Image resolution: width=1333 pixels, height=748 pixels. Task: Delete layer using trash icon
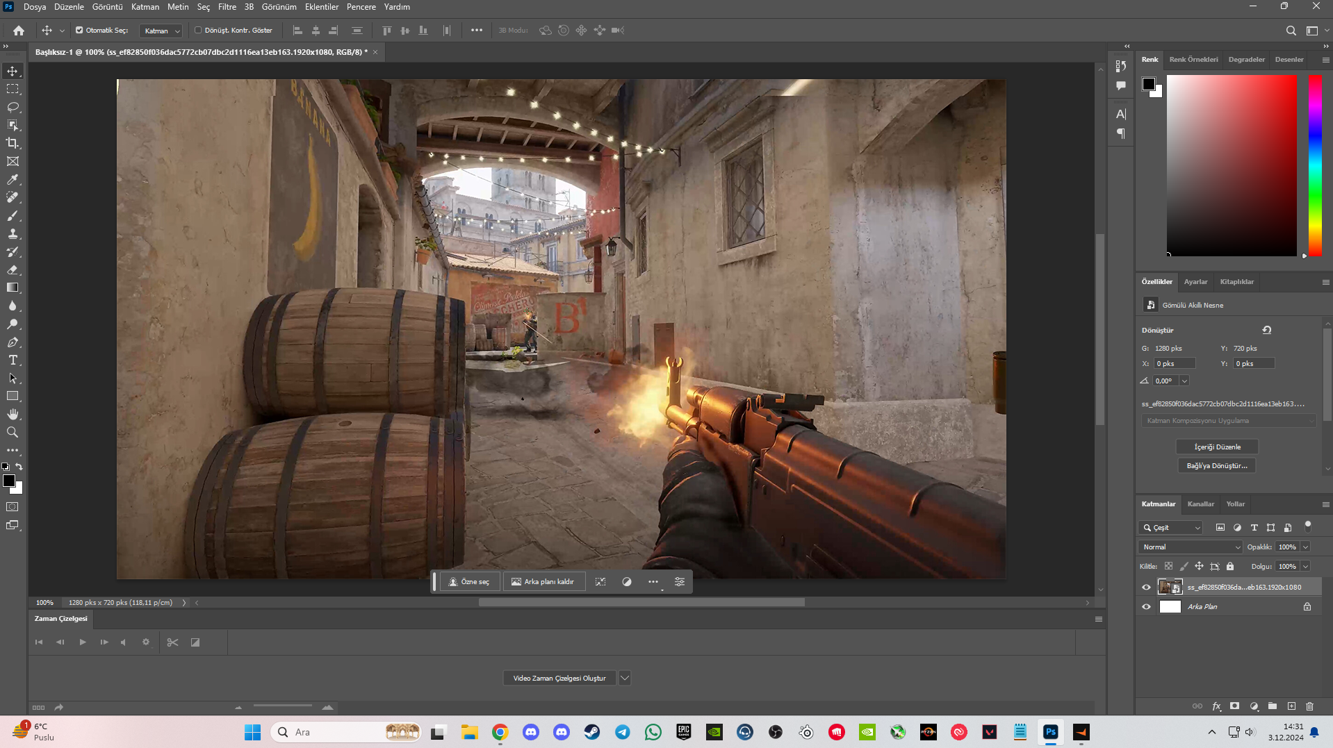[x=1309, y=706]
